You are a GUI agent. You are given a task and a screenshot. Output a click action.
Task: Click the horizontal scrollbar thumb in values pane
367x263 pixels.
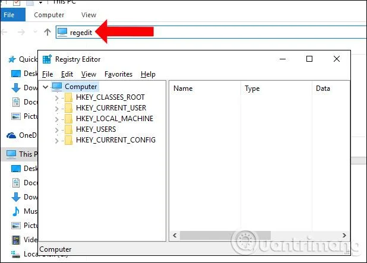225,235
